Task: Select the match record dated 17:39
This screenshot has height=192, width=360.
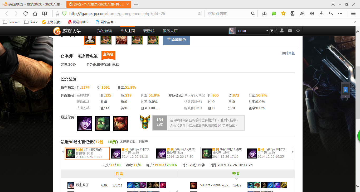Action: coord(178,153)
